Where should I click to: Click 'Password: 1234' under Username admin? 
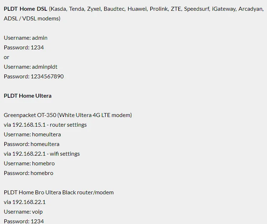click(24, 48)
